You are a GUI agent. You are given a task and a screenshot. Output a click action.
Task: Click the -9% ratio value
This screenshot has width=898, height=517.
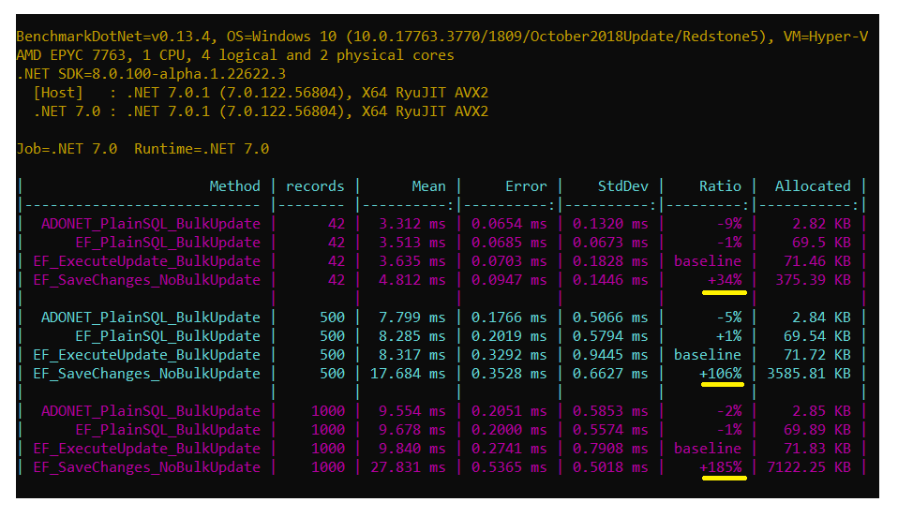[x=729, y=224]
